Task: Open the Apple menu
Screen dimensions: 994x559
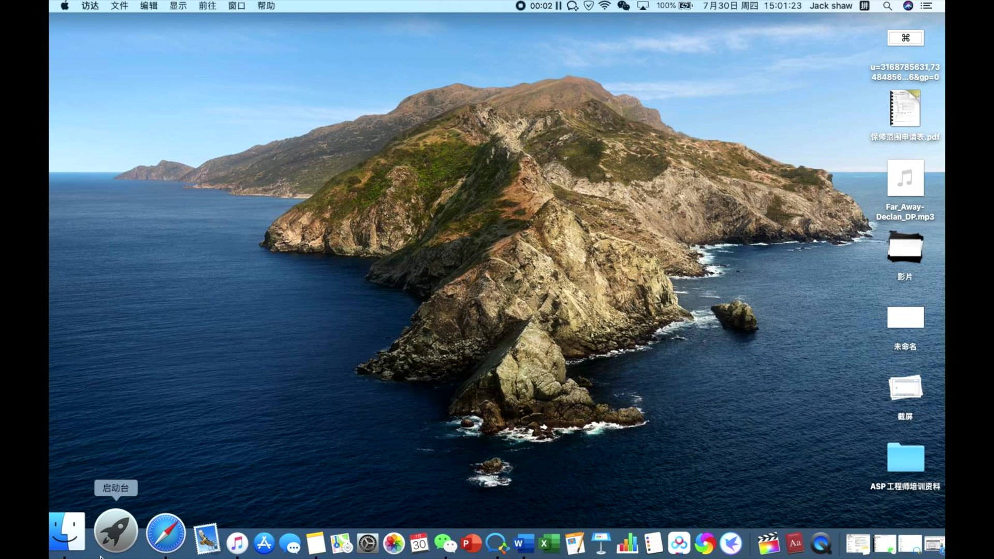Action: 65,6
